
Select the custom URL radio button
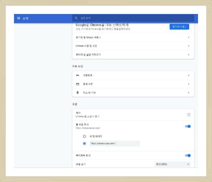tap(84, 143)
